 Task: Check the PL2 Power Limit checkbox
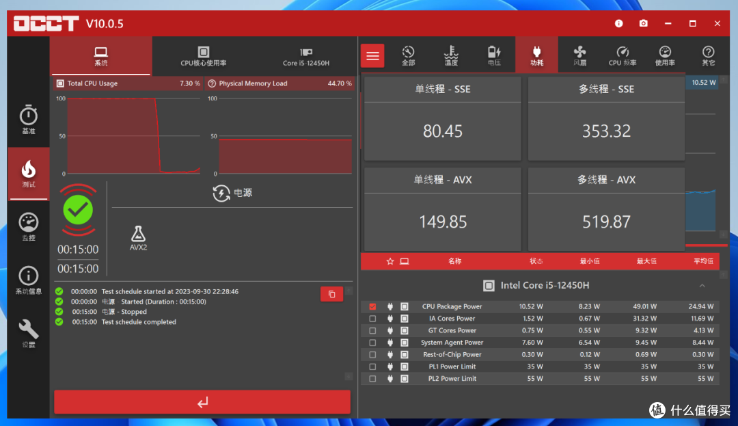(373, 378)
